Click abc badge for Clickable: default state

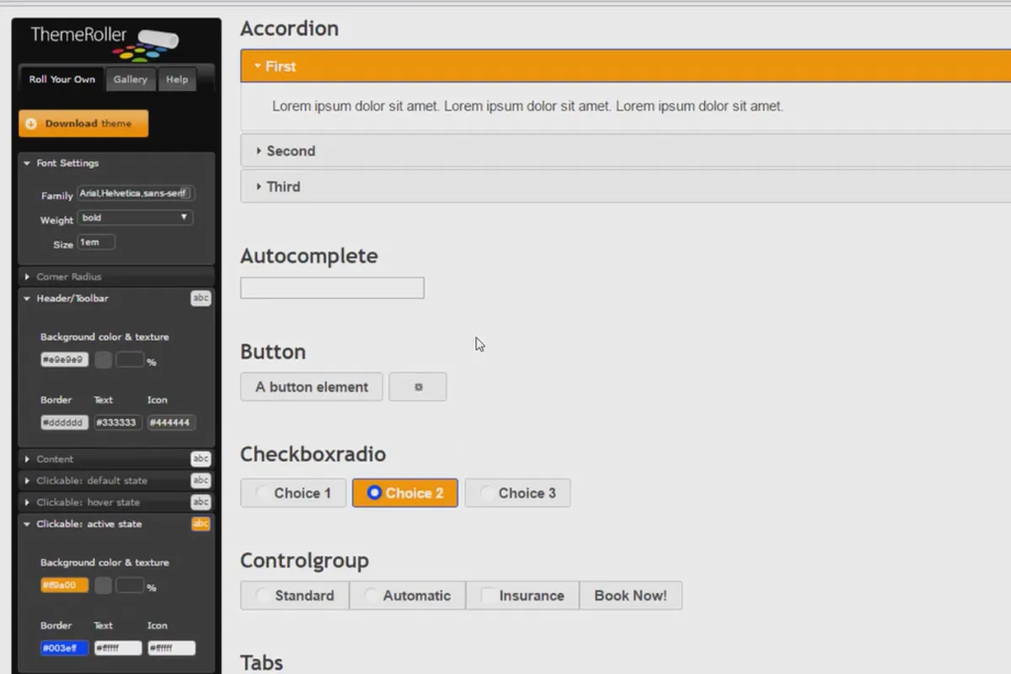click(201, 480)
